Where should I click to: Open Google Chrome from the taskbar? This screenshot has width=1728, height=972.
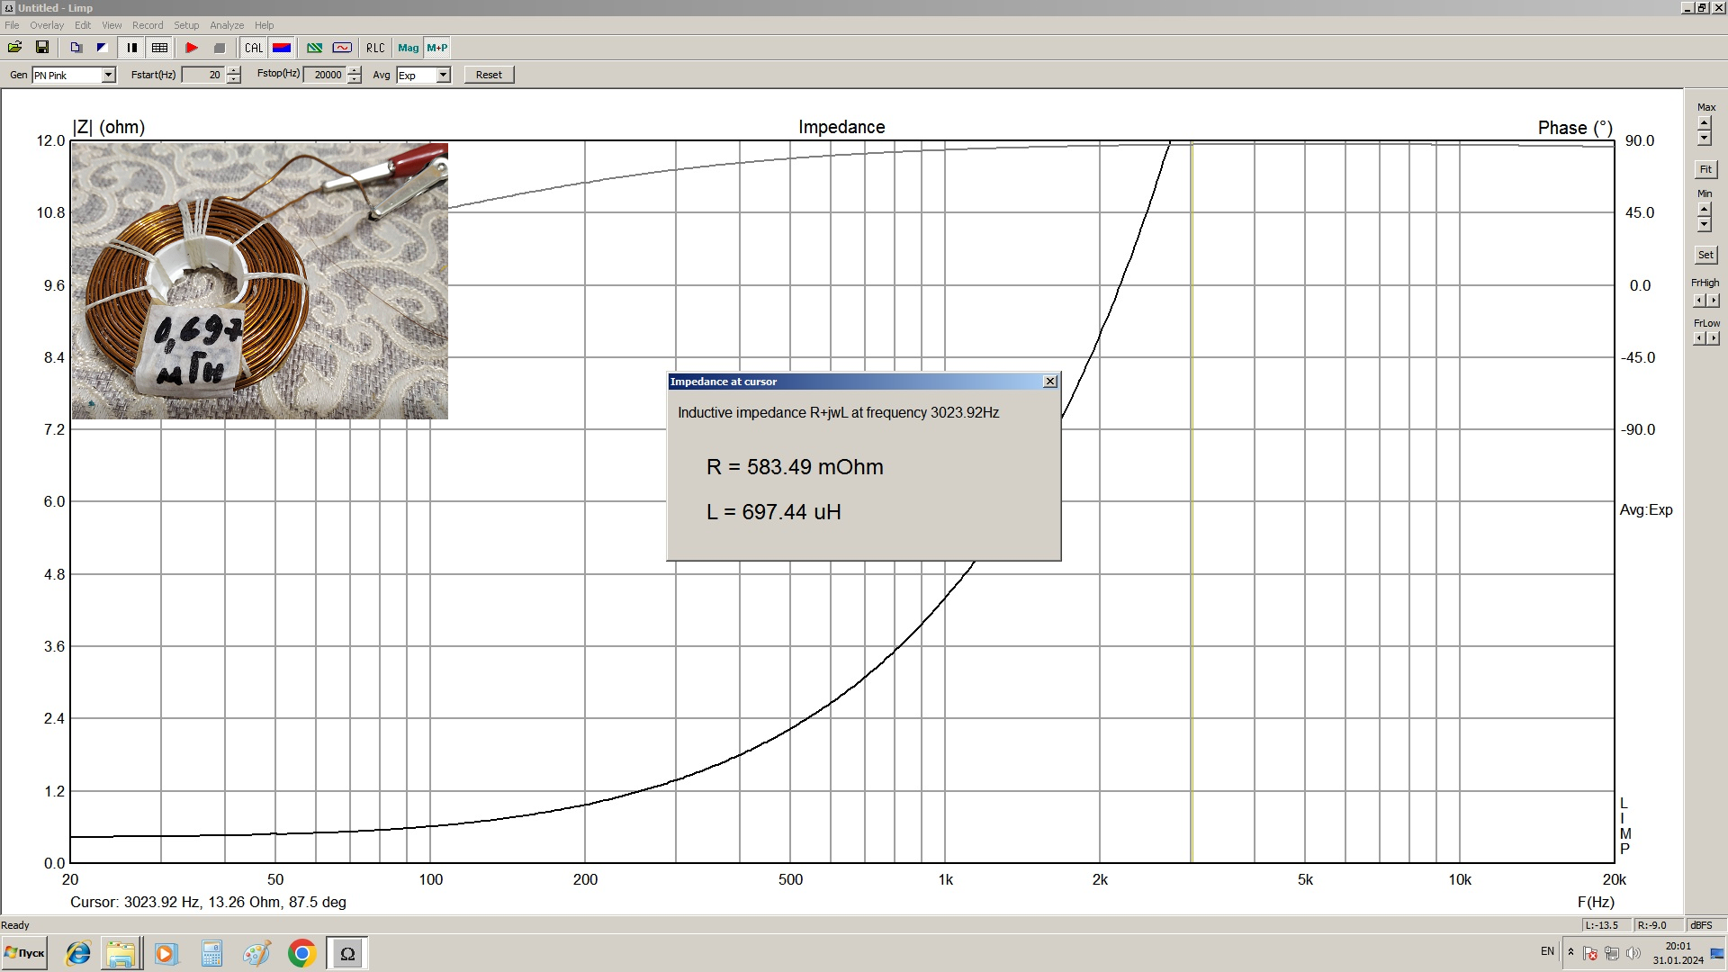301,953
